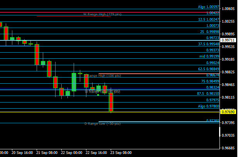The image size is (238, 157).
Task: Click the 0.99535 price scale value
Action: point(228,47)
